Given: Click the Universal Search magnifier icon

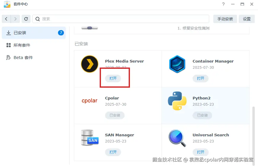Looking at the screenshot, I should [x=177, y=138].
